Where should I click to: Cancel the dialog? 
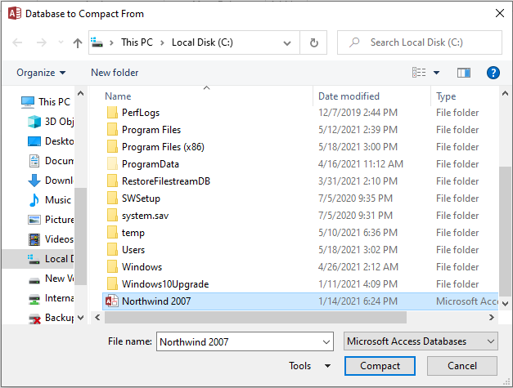click(462, 366)
